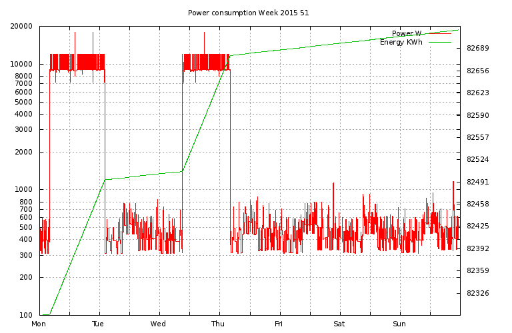
Task: Click the "2000" left axis label
Action: (x=24, y=152)
